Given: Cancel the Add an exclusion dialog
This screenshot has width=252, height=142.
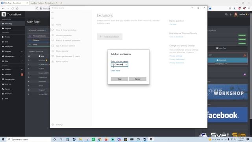Looking at the screenshot, I should (137, 79).
